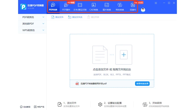Open the 迅捷AI tab
The width and height of the screenshot is (195, 110).
(133, 7)
